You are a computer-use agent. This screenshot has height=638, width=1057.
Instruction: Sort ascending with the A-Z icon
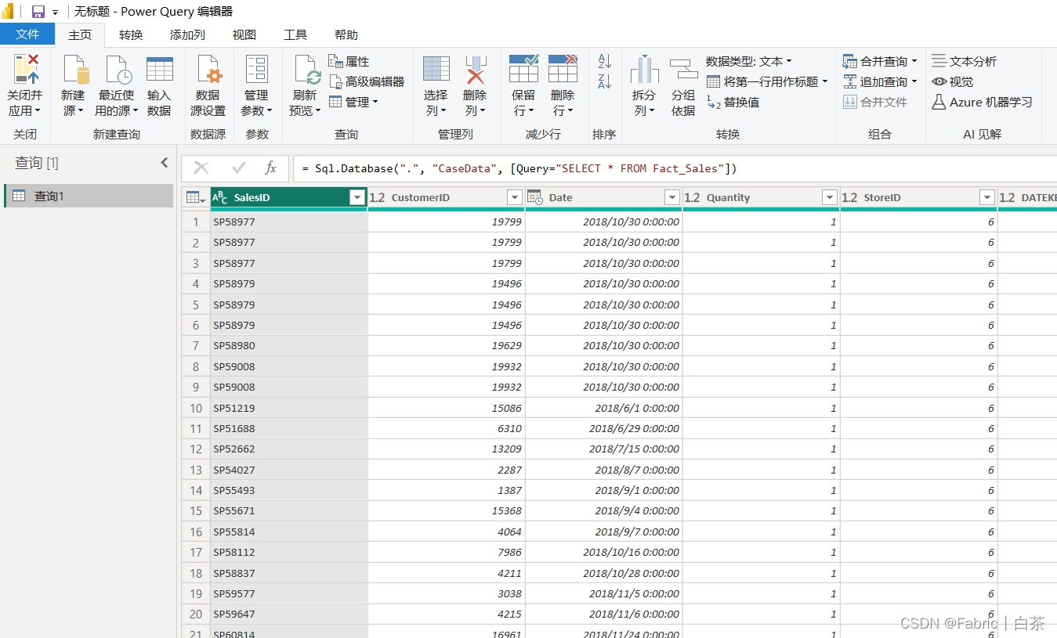pos(604,61)
